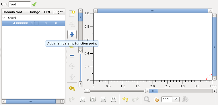Click the horizontal zoom slider handle below plot

point(87,91)
